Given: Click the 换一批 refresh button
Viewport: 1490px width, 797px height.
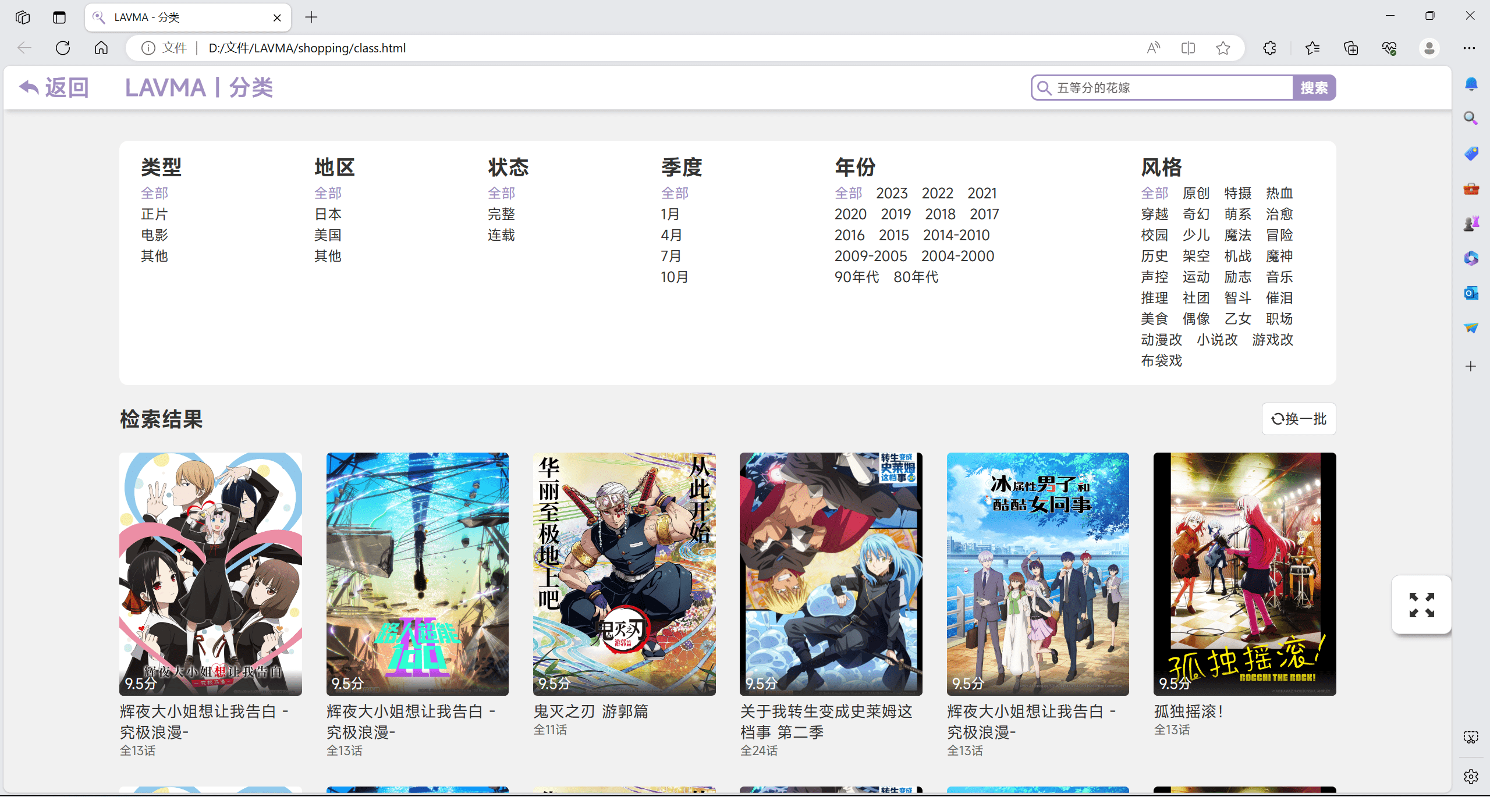Looking at the screenshot, I should (1299, 419).
